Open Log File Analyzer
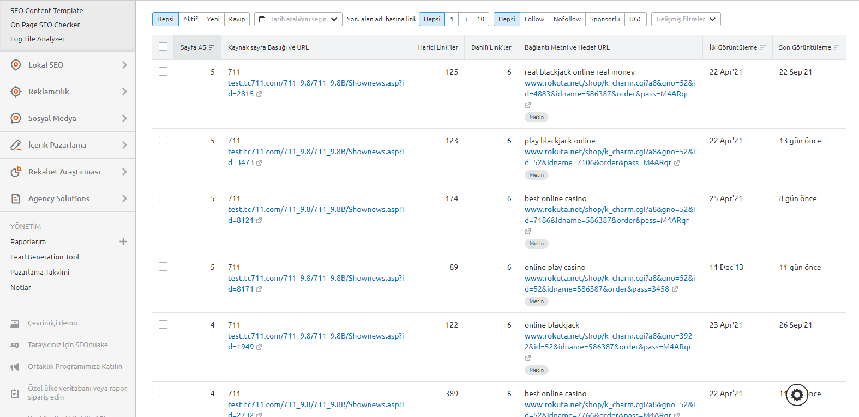Viewport: 859px width, 417px height. tap(38, 39)
